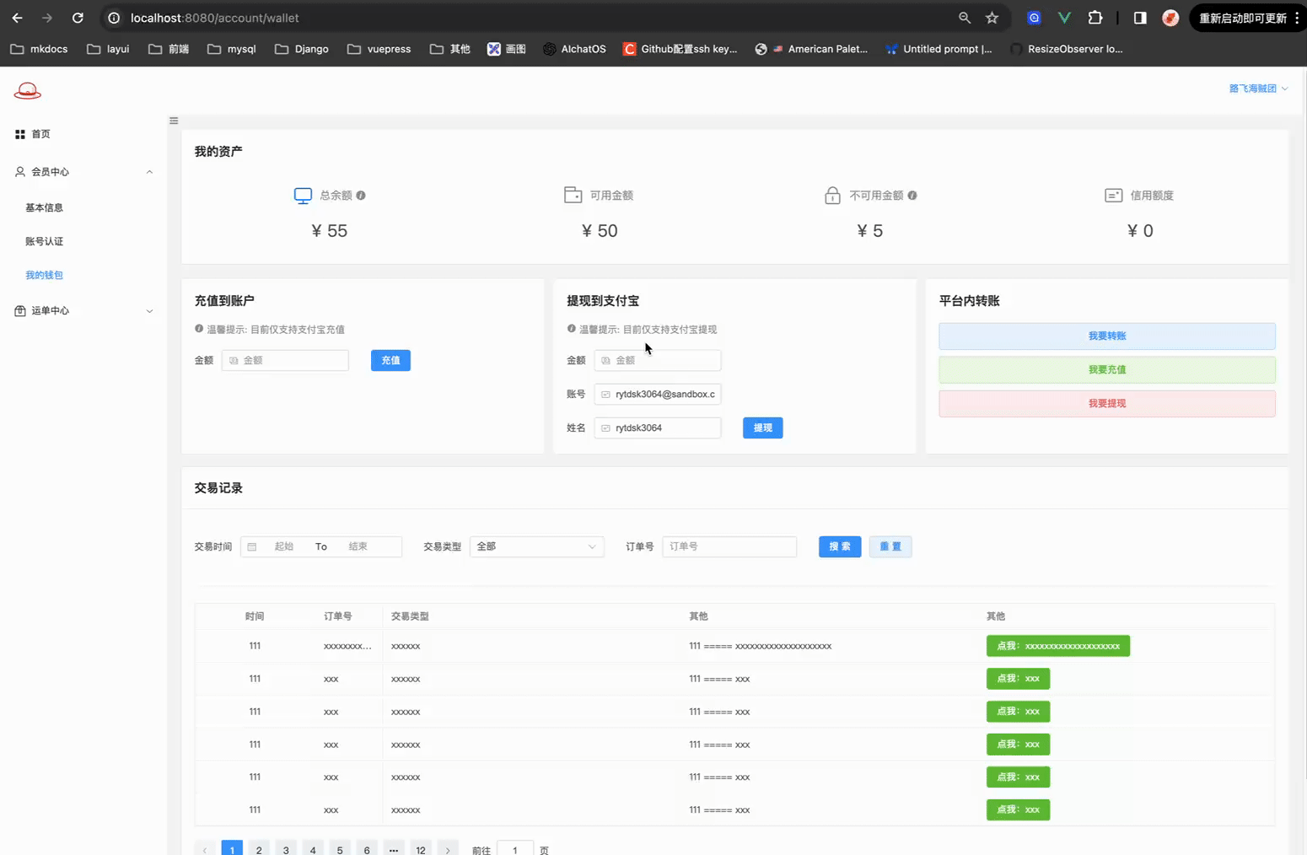Bookmark page using star icon

coord(992,18)
